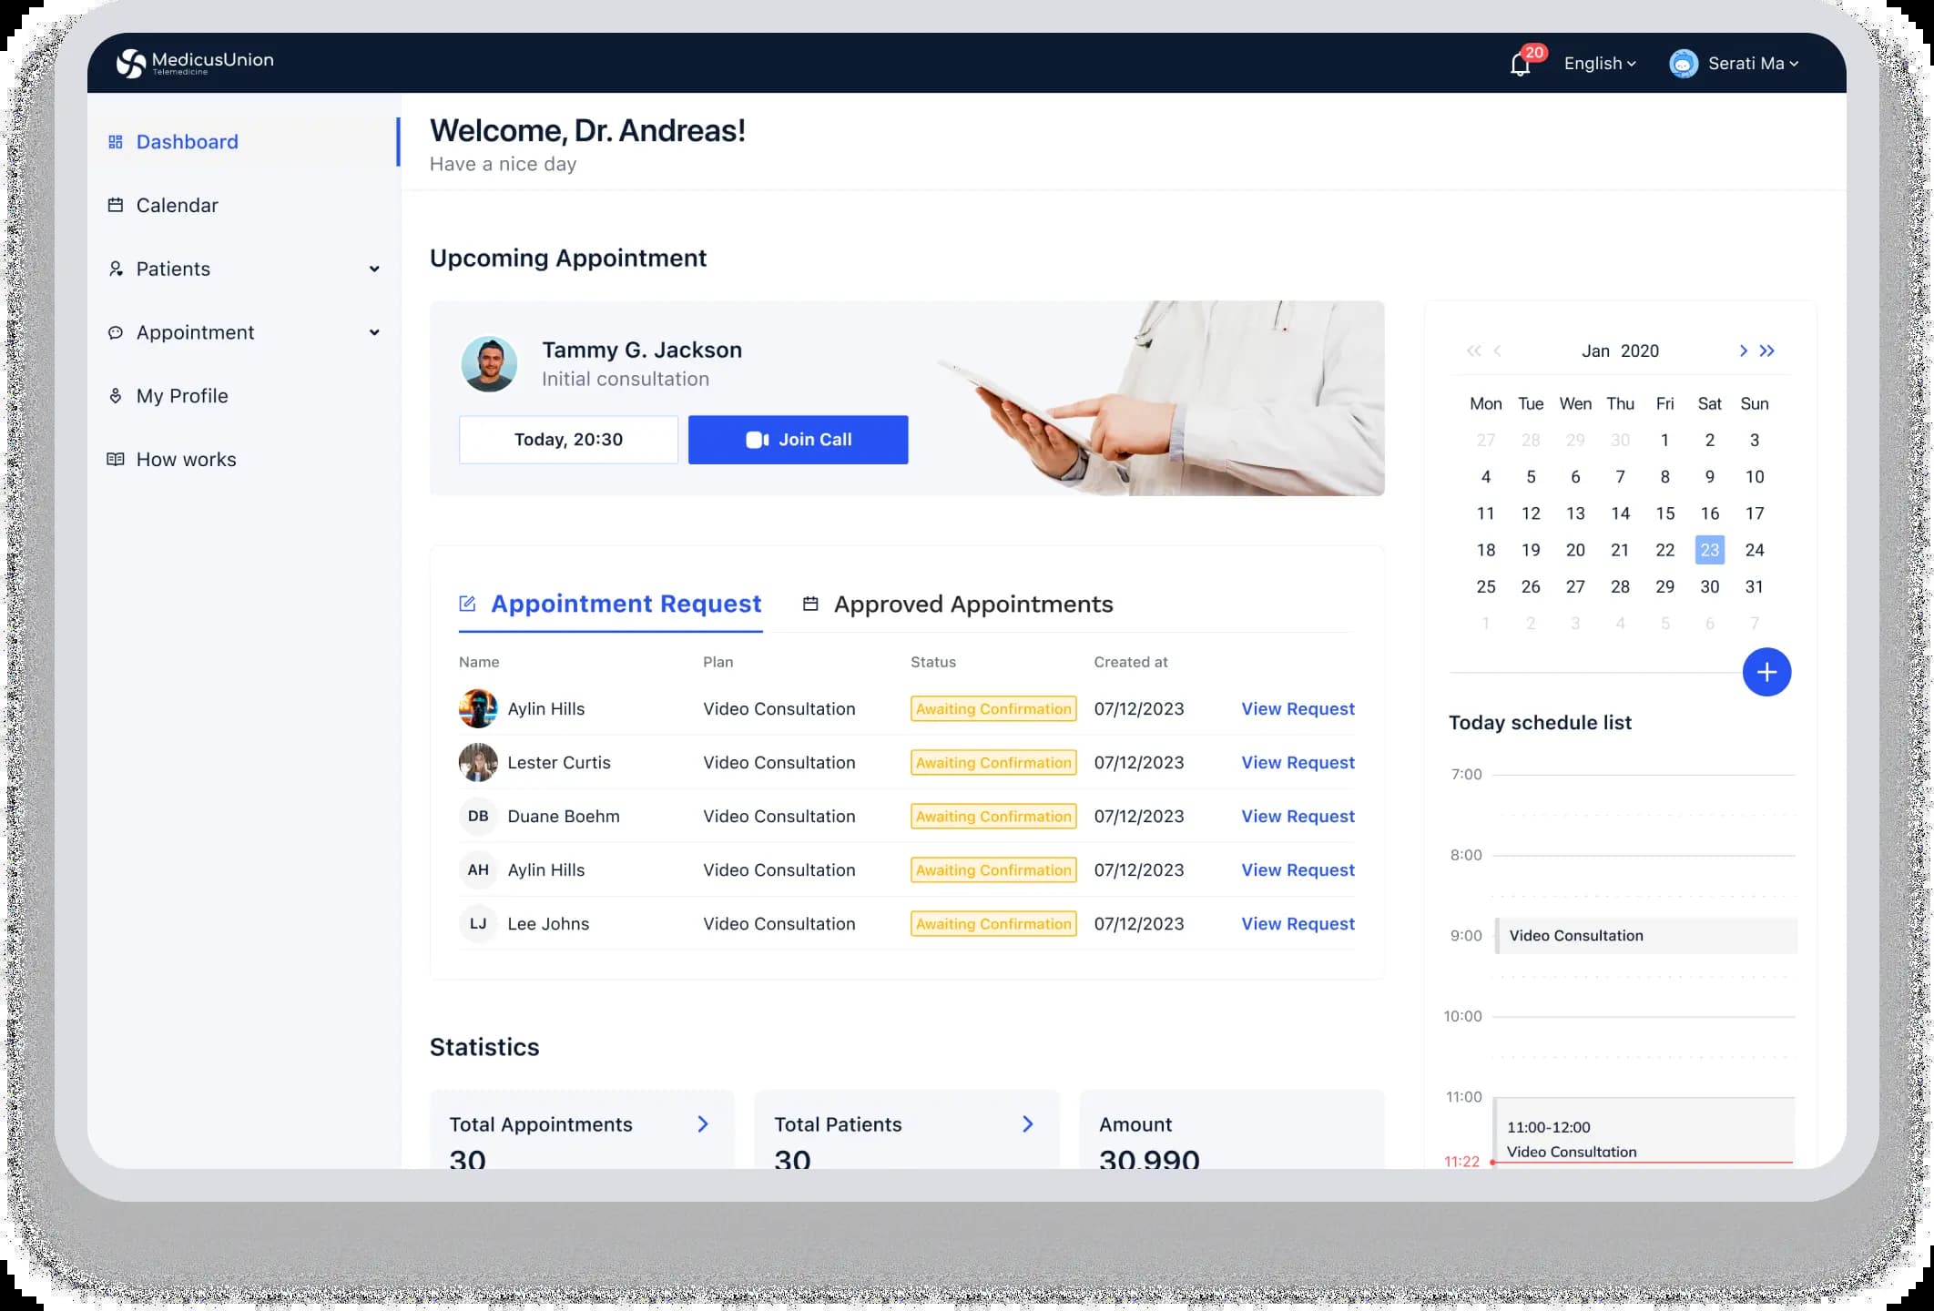Click the Serati Ma avatar icon

pos(1684,64)
